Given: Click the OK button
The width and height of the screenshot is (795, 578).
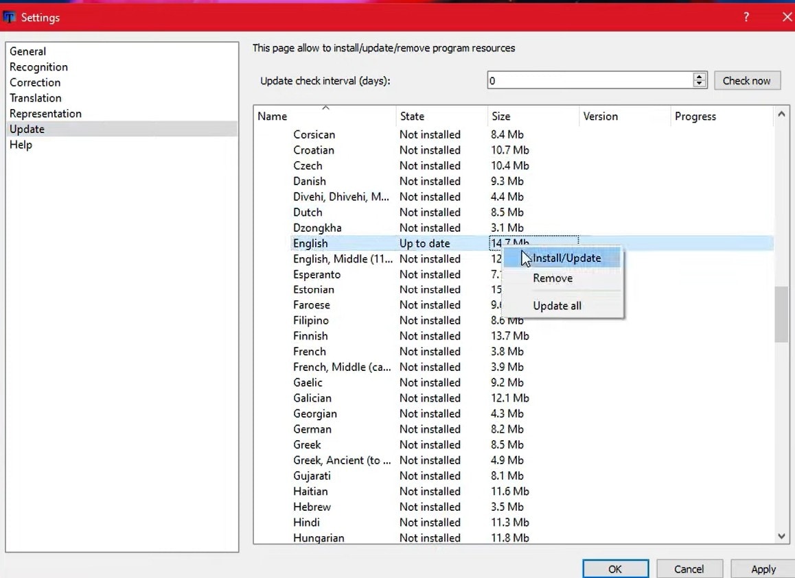Looking at the screenshot, I should (x=616, y=569).
